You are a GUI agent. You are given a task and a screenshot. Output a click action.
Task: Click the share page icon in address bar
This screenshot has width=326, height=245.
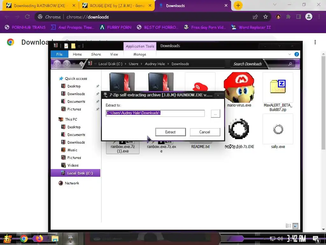point(255,17)
